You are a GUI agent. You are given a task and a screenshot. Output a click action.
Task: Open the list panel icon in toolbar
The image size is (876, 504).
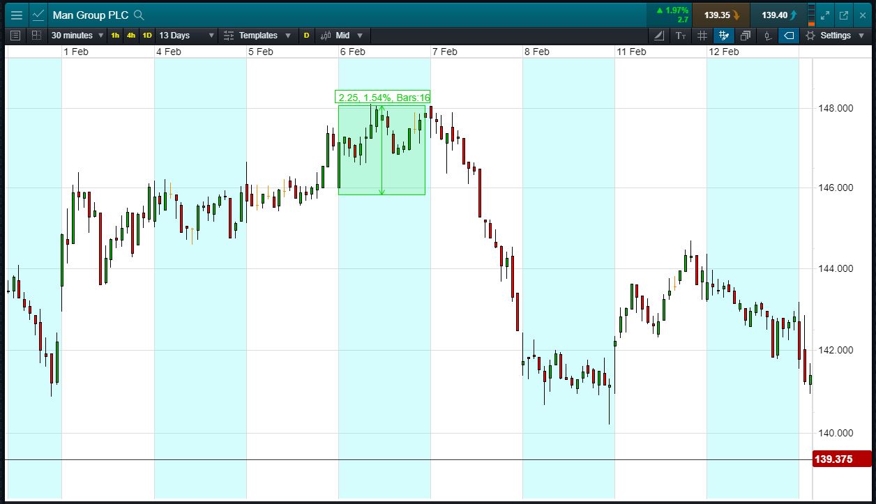click(16, 36)
